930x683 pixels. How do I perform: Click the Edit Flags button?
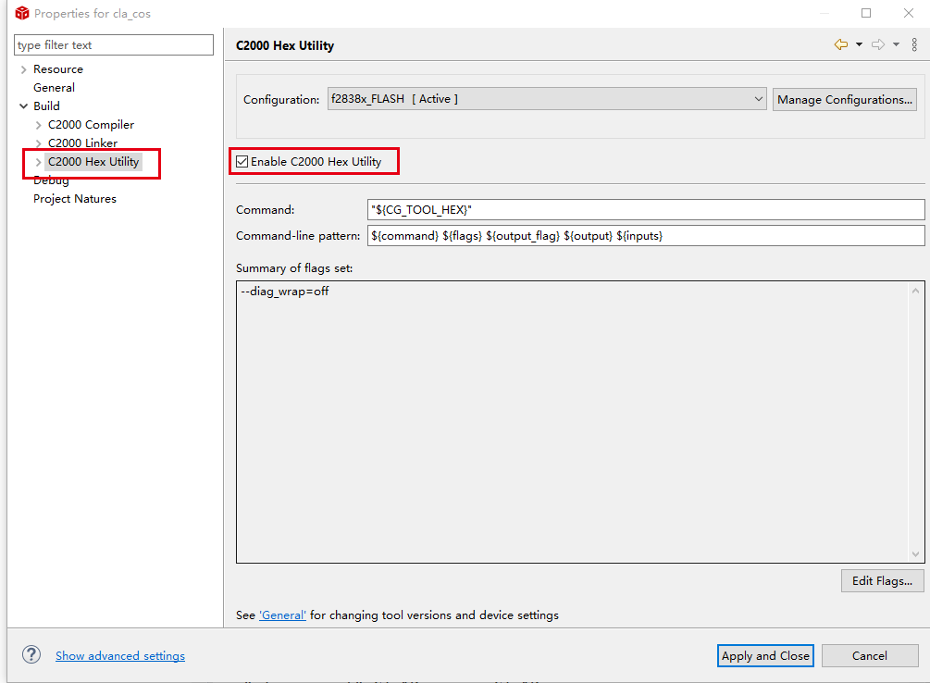point(882,580)
